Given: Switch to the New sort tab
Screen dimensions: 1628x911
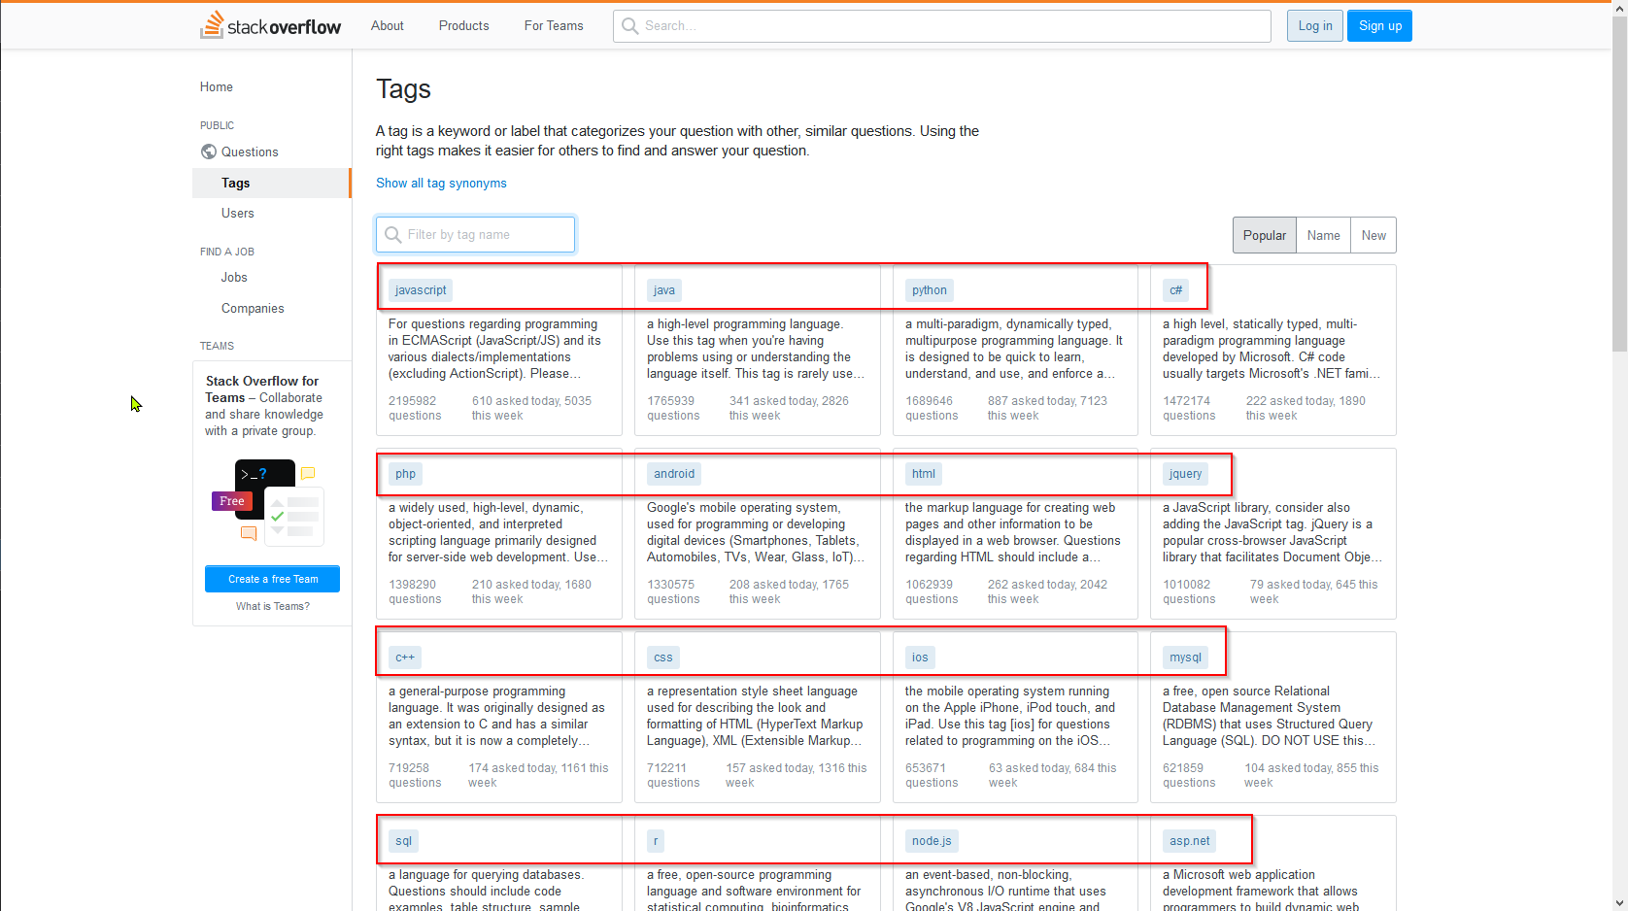Looking at the screenshot, I should click(1374, 235).
